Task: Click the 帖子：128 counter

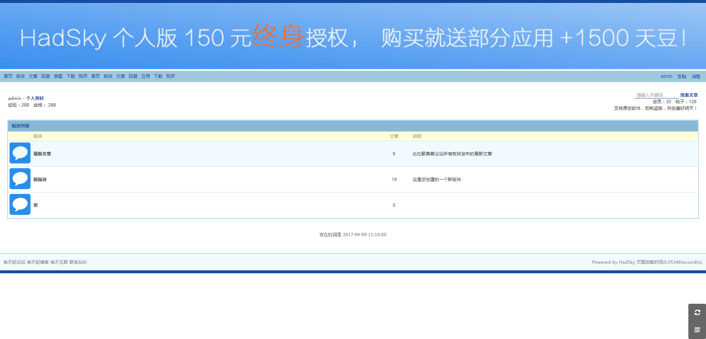Action: [x=686, y=102]
